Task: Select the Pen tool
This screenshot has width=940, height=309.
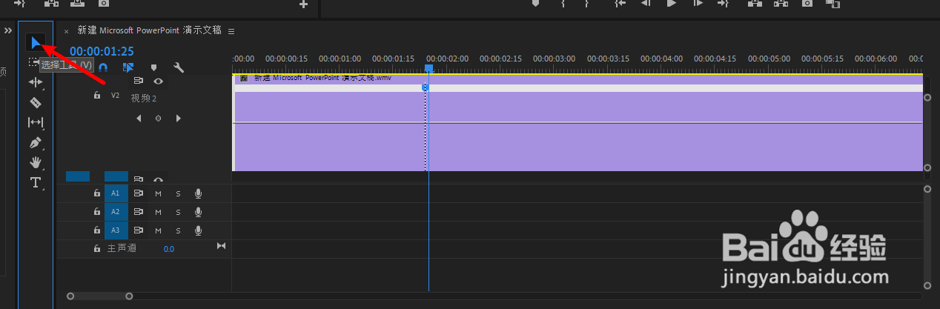Action: pyautogui.click(x=36, y=142)
